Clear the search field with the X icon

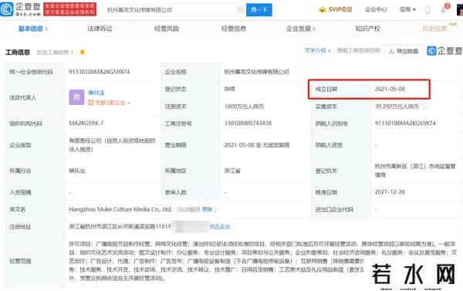pos(240,10)
